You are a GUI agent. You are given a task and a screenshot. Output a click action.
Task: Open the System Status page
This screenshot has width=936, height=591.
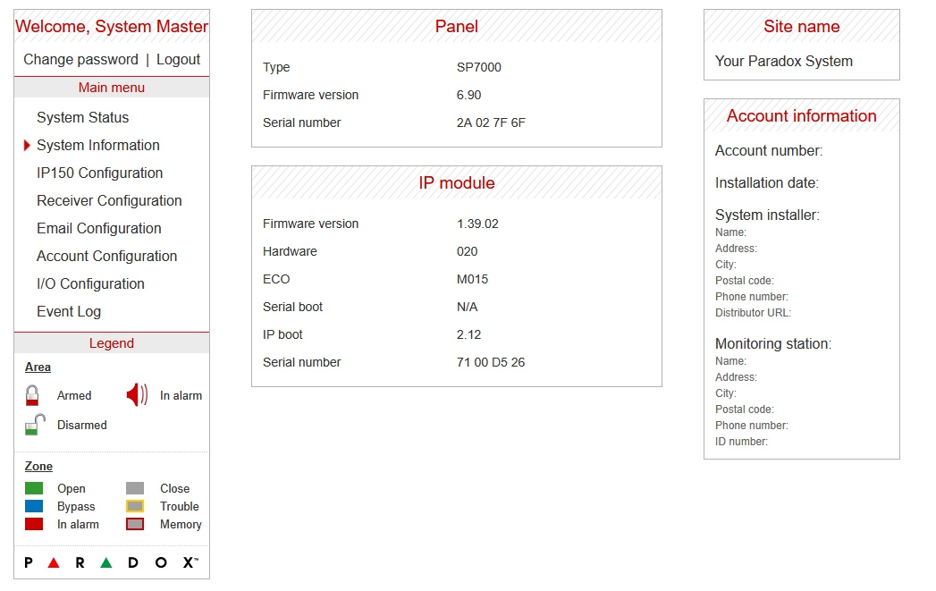pos(81,117)
